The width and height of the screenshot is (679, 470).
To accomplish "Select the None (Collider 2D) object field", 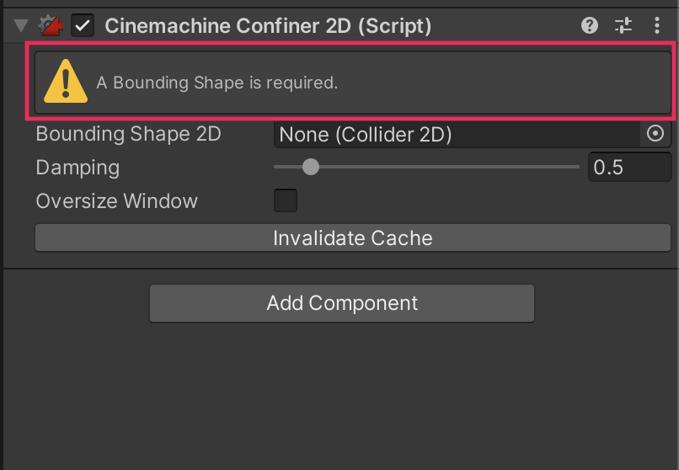I will tap(455, 134).
